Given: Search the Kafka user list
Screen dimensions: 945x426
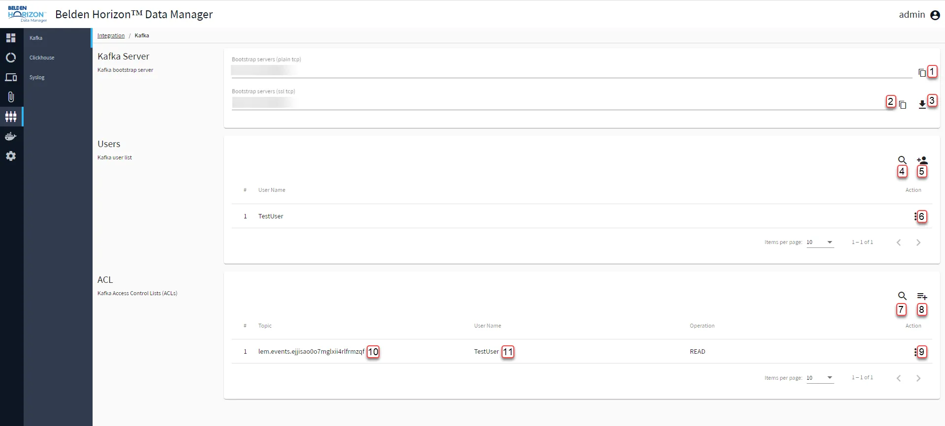Looking at the screenshot, I should (902, 160).
